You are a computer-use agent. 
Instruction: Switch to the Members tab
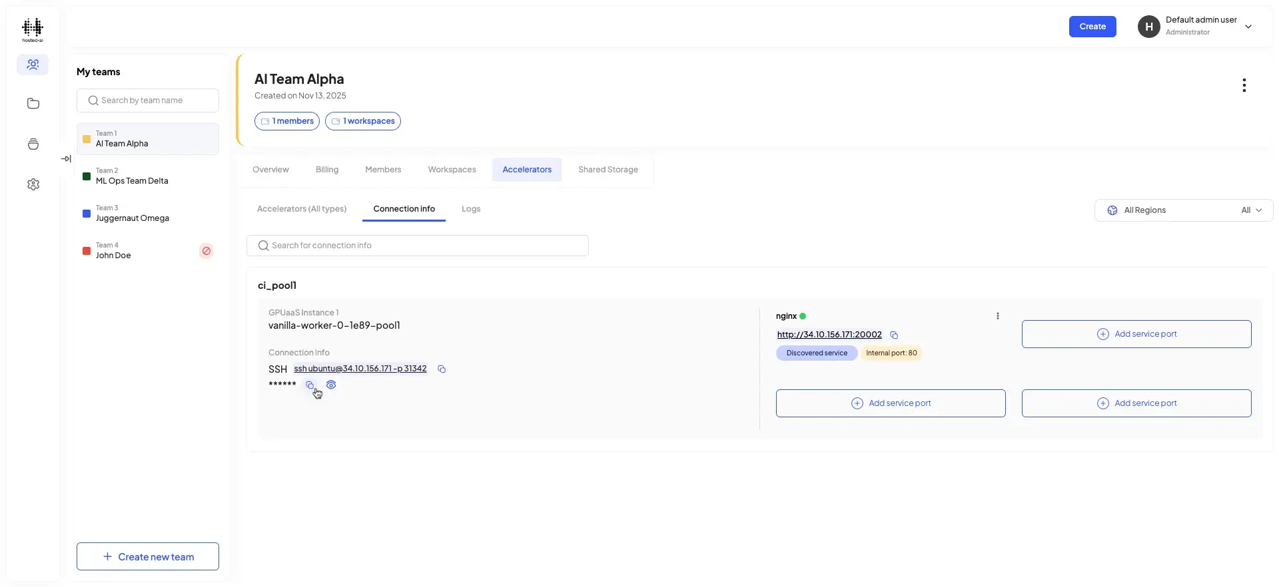[383, 170]
